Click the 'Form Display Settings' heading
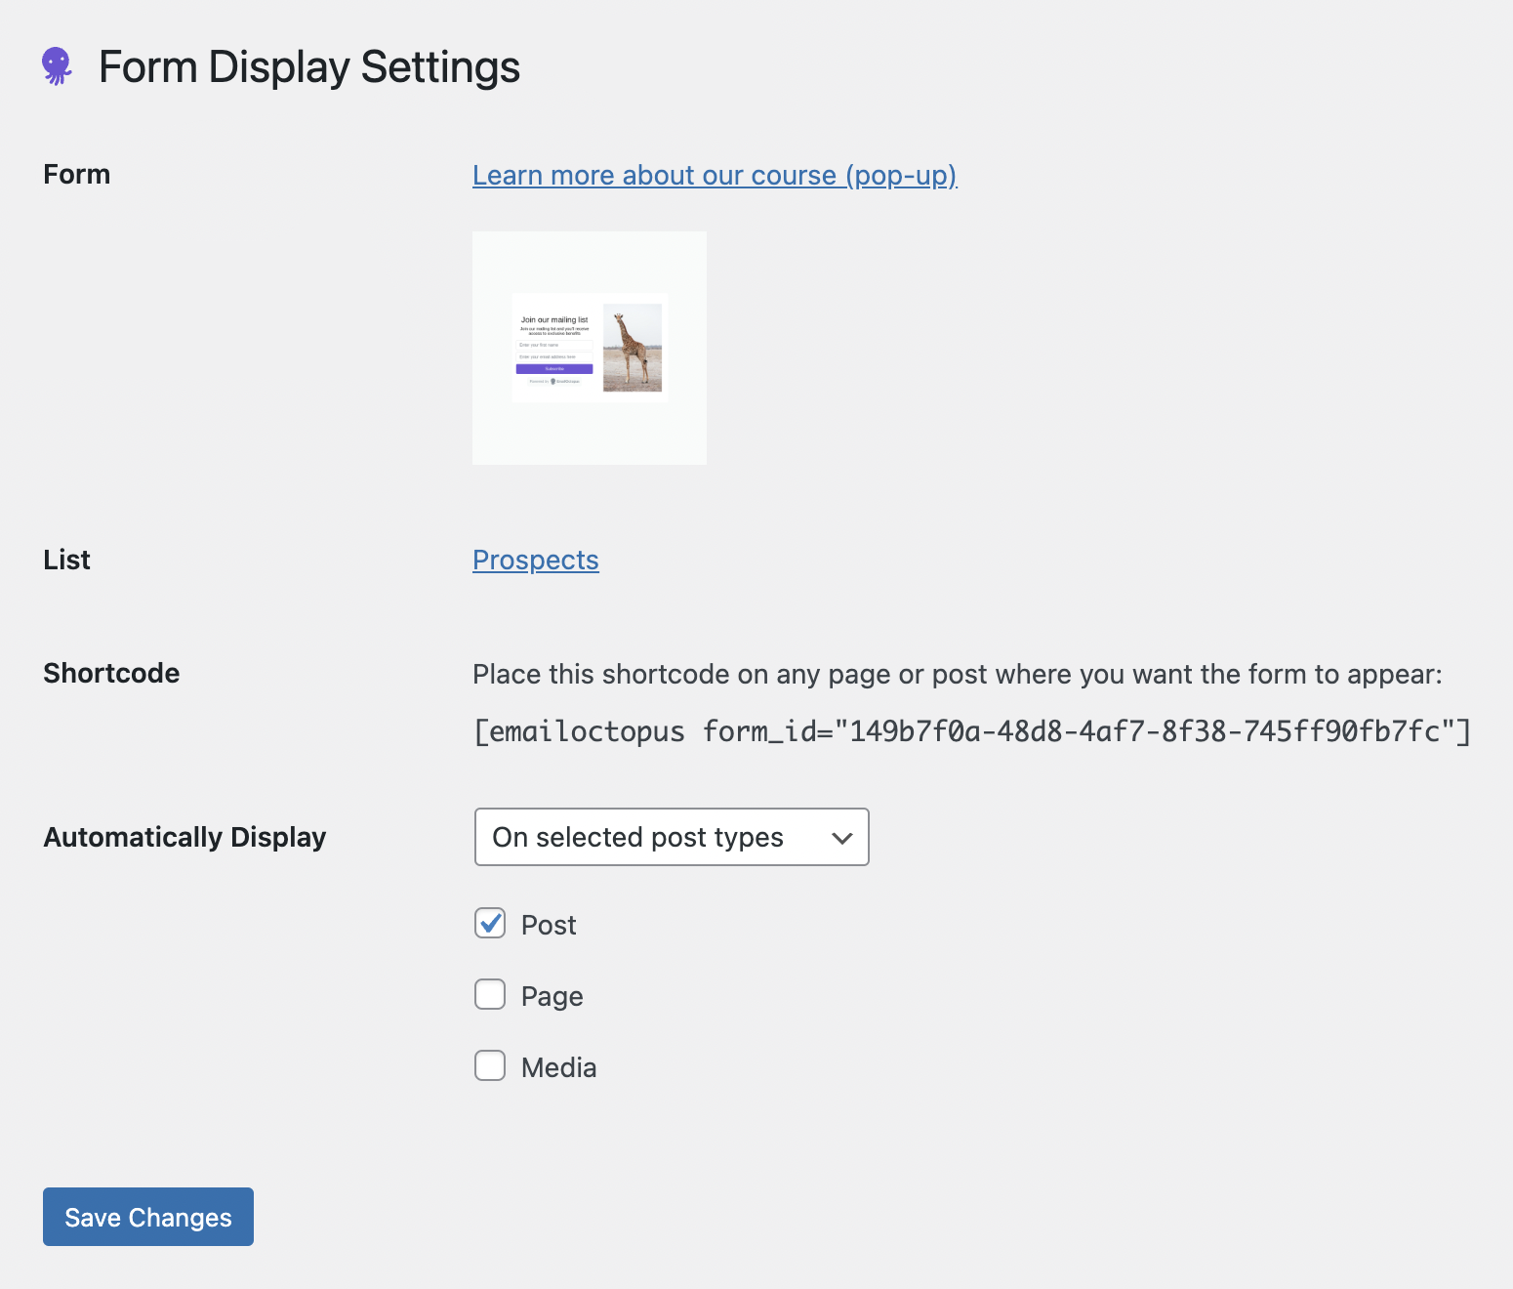The width and height of the screenshot is (1513, 1289). pyautogui.click(x=309, y=67)
